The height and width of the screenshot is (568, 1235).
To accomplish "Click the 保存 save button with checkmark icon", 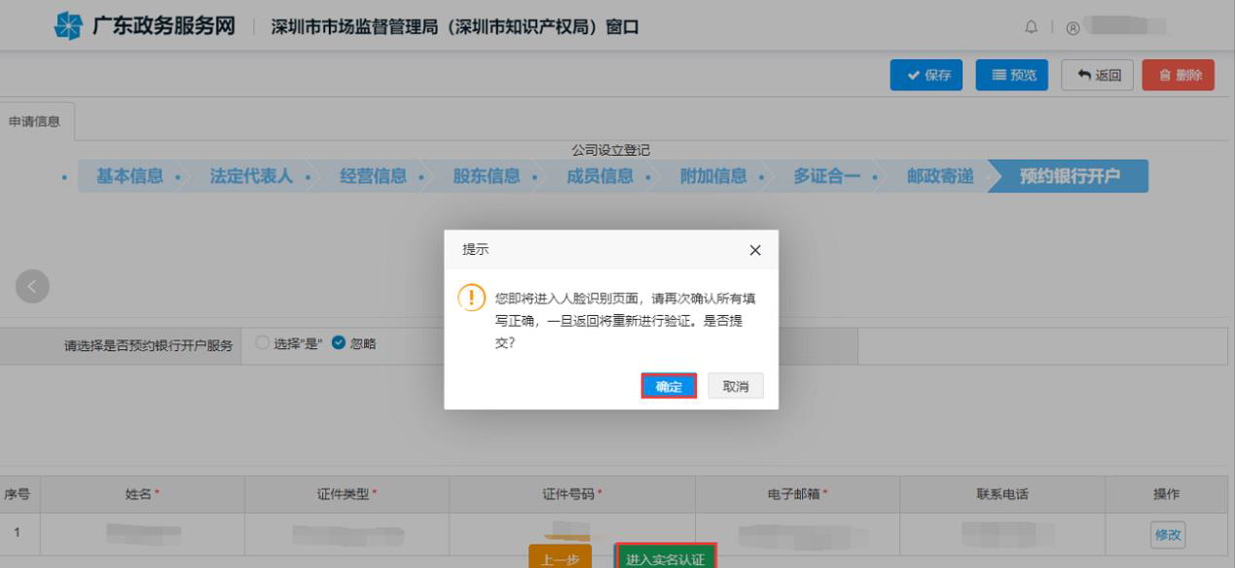I will click(926, 75).
